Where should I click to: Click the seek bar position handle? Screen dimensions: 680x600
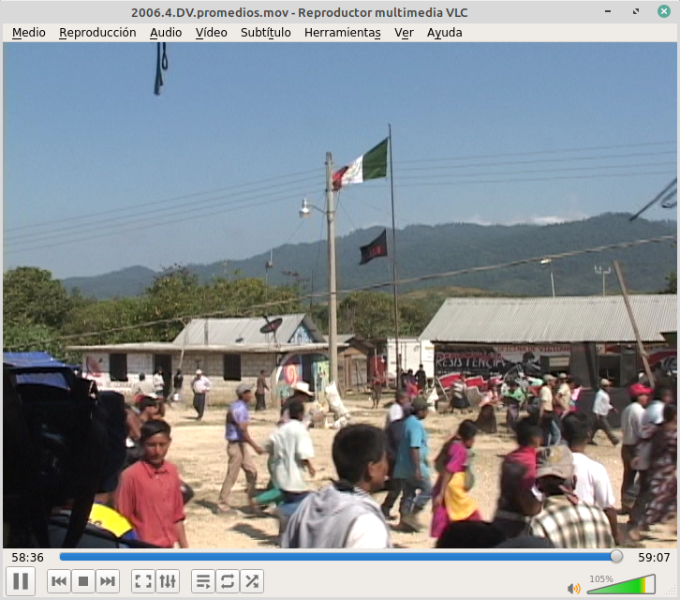coord(615,556)
